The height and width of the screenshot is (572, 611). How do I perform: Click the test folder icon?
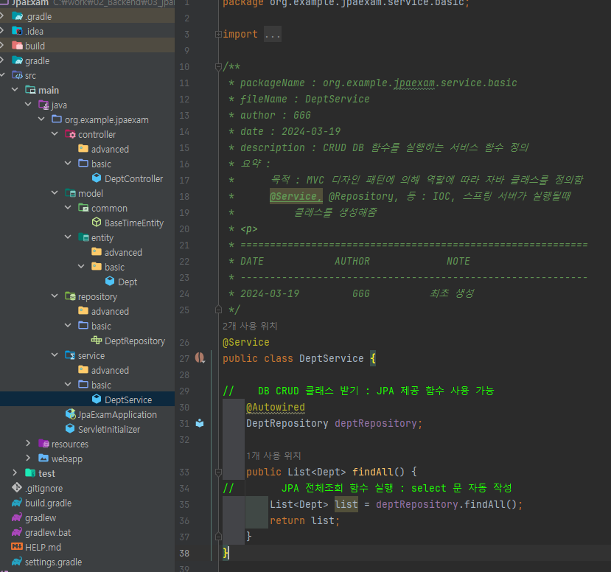30,473
